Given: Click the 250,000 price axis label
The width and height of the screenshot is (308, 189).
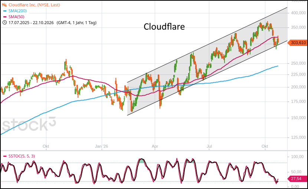Looking at the screenshot, I should (298, 63).
